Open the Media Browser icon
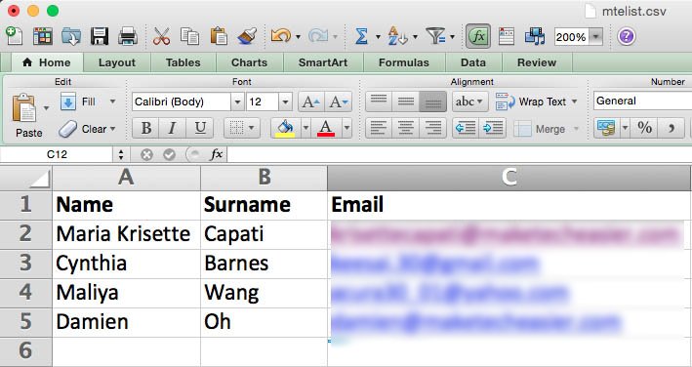 (535, 36)
